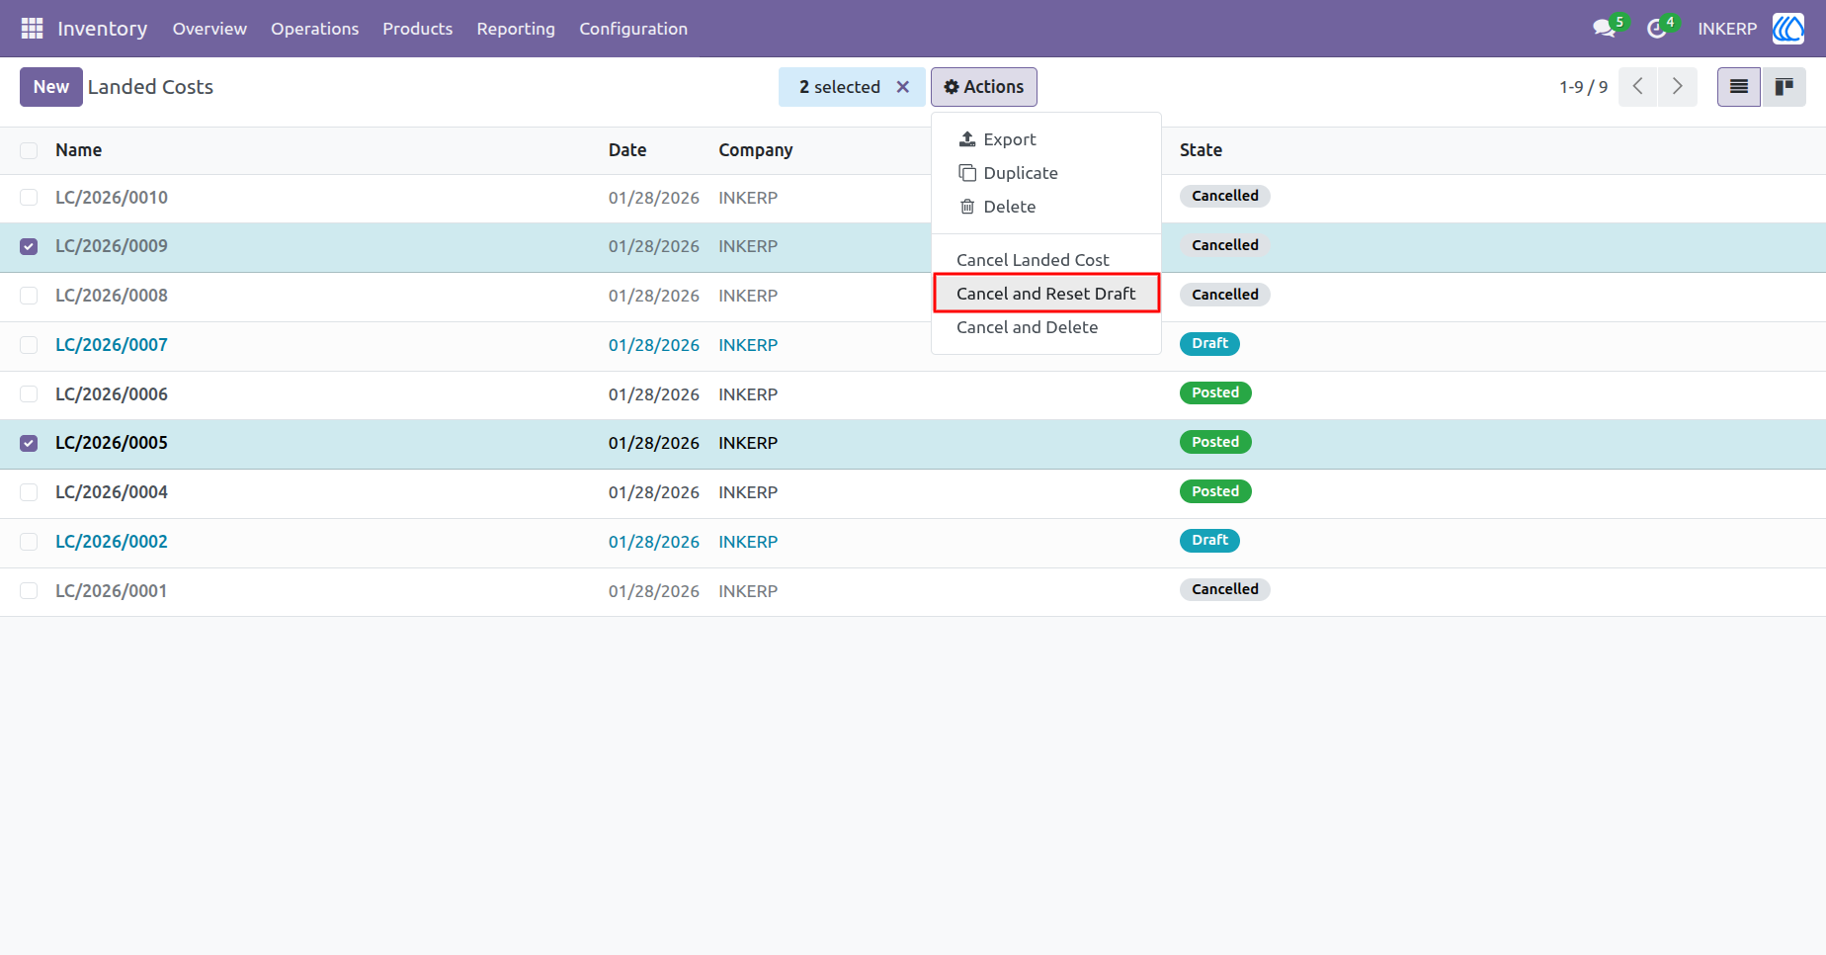Create a New landed cost
The width and height of the screenshot is (1826, 955).
[x=51, y=87]
